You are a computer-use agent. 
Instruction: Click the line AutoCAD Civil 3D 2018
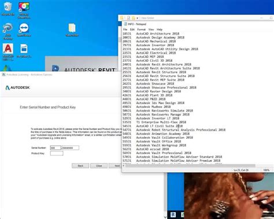[147, 61]
